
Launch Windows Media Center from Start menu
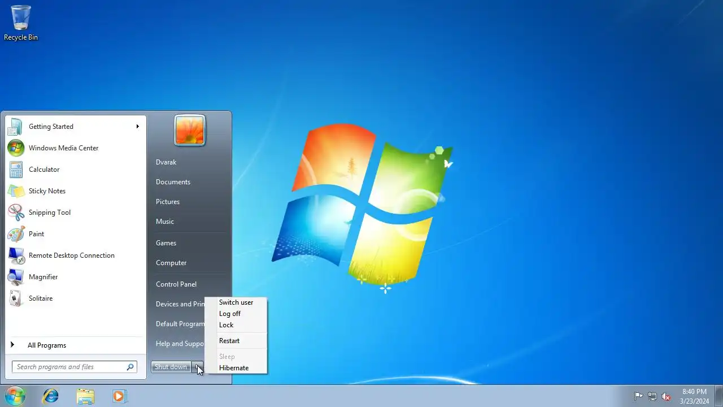(76, 148)
